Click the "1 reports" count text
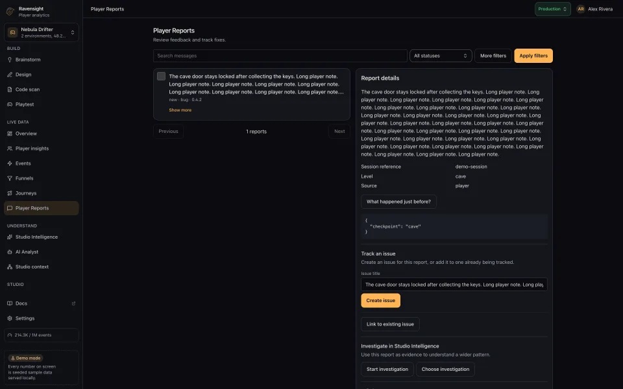The height and width of the screenshot is (389, 623). [x=256, y=132]
